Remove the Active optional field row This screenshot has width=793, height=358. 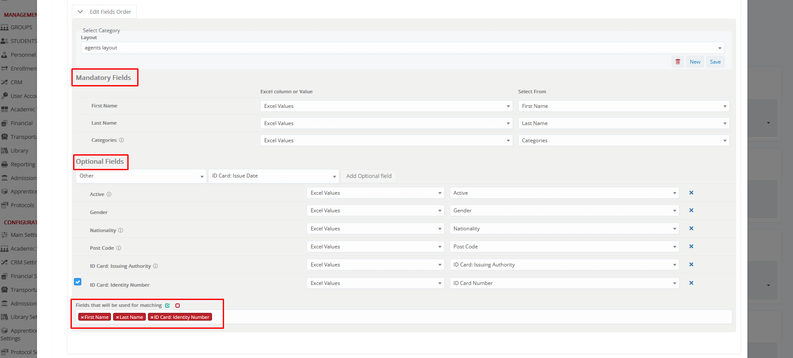[x=691, y=193]
